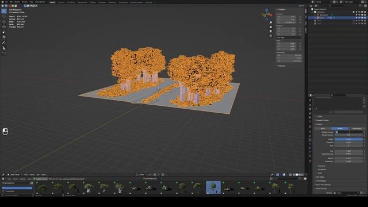Open the Object menu in viewport header

click(x=44, y=175)
